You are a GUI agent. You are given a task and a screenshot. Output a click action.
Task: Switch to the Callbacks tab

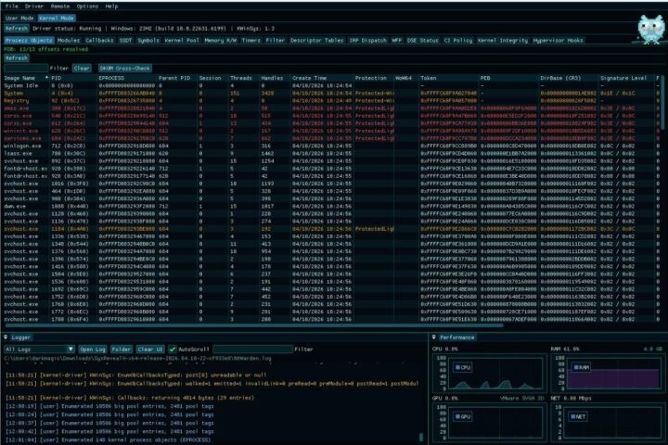(x=99, y=40)
